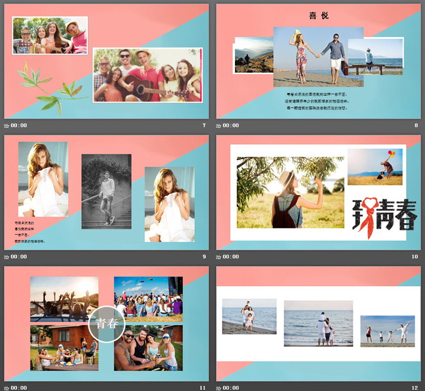Select slide 12 with family beach photos
The width and height of the screenshot is (425, 391).
318,323
